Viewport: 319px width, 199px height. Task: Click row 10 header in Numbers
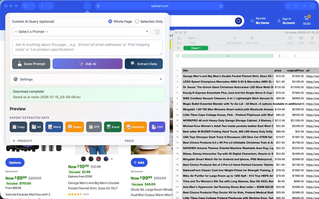coord(177,121)
